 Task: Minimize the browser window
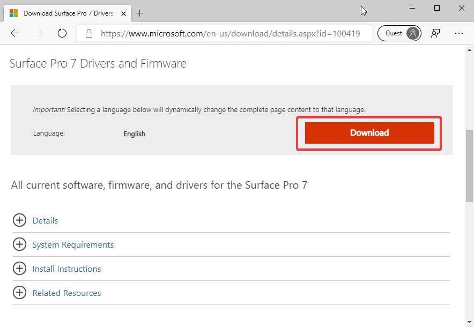(x=412, y=8)
